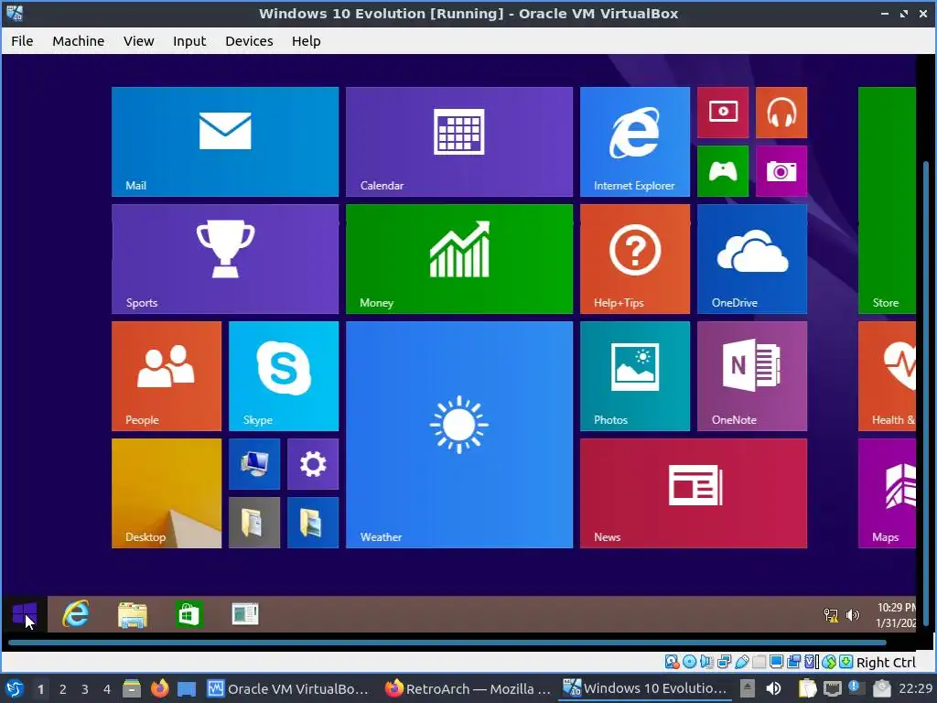Click the mouse integration status icon
This screenshot has height=703, width=937.
point(828,662)
